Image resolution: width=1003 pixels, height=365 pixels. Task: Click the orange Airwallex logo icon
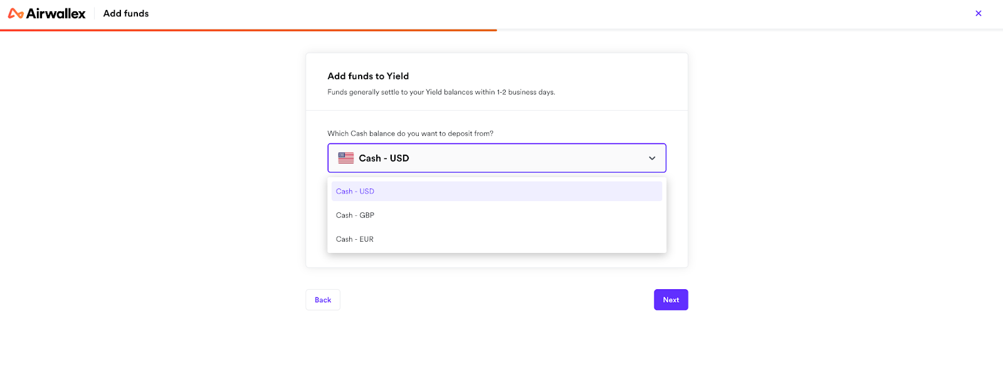(16, 14)
